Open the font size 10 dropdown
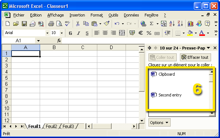Screen dimensions: 220x138 [62, 33]
